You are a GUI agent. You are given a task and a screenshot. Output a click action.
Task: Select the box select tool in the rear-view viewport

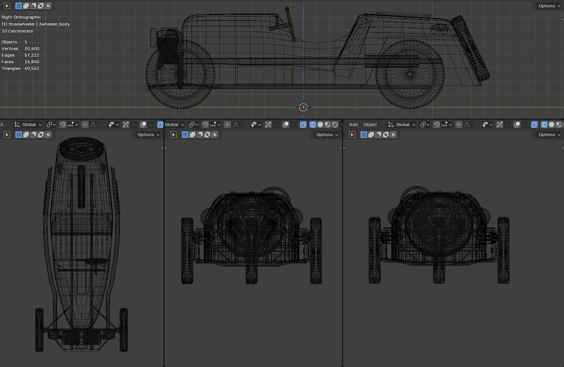click(x=352, y=134)
